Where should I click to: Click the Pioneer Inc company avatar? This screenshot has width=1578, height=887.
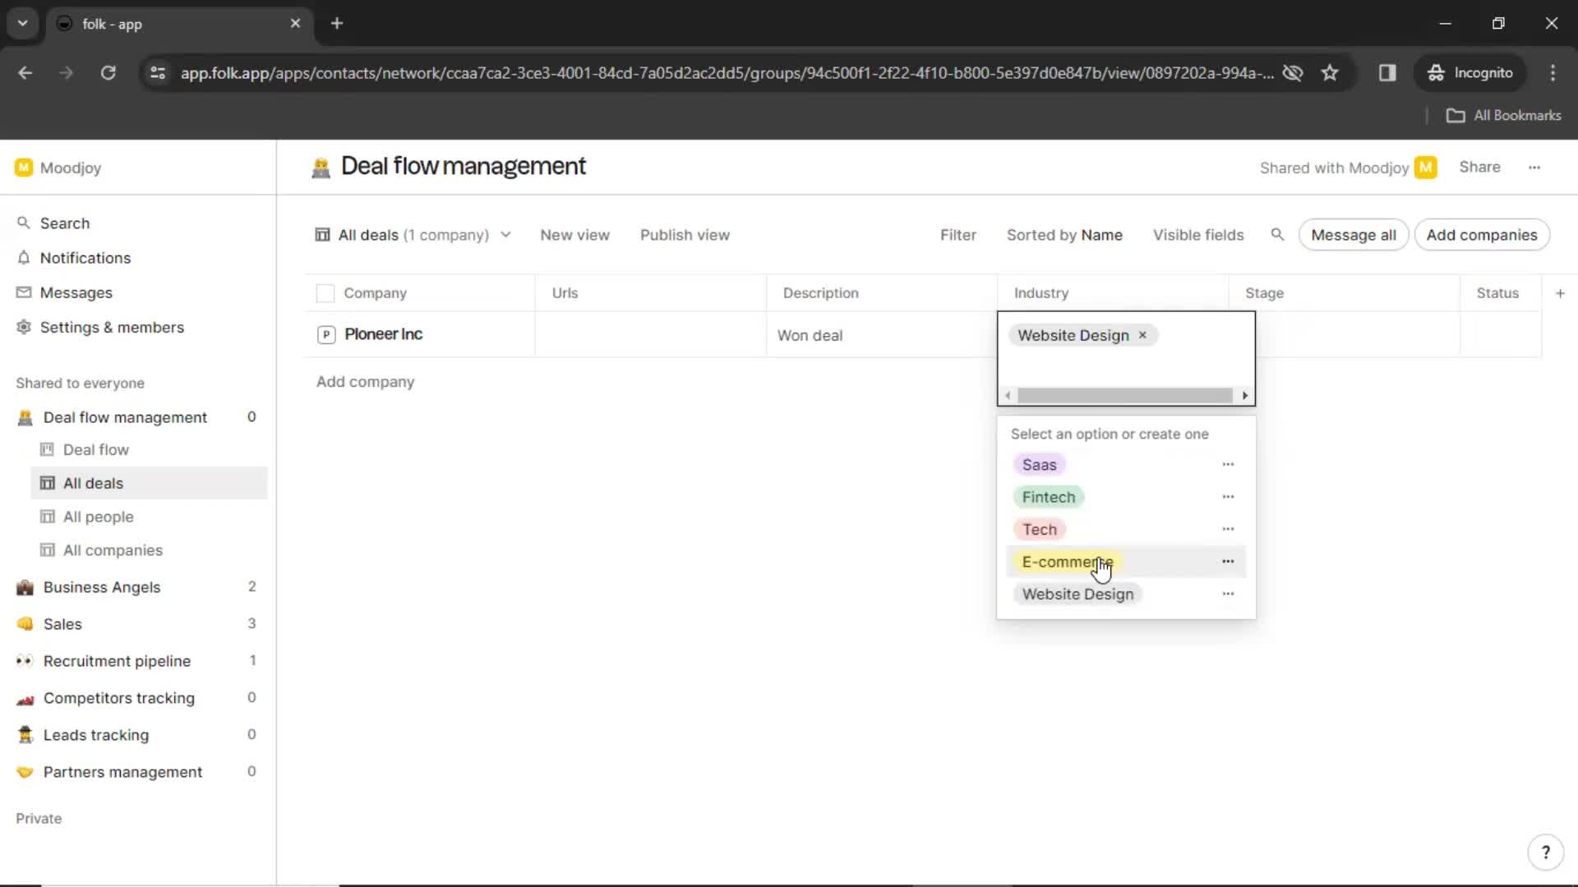coord(326,334)
